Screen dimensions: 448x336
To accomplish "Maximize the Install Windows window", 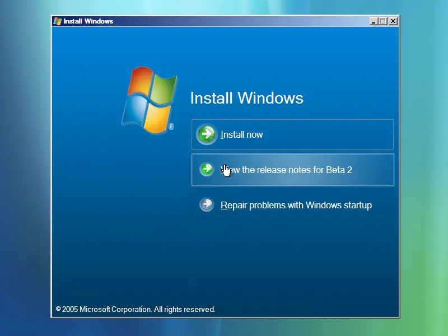I will click(383, 21).
